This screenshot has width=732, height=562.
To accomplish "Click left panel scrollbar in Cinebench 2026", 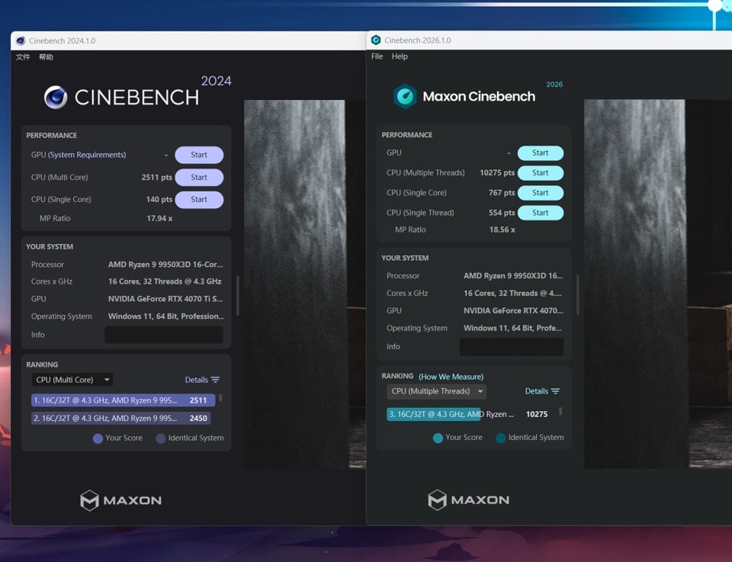I will (577, 295).
